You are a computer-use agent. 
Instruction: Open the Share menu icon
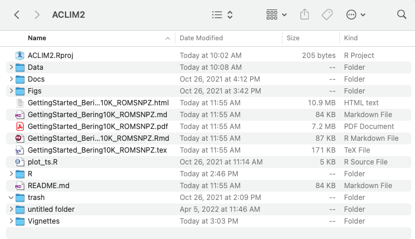(x=305, y=14)
